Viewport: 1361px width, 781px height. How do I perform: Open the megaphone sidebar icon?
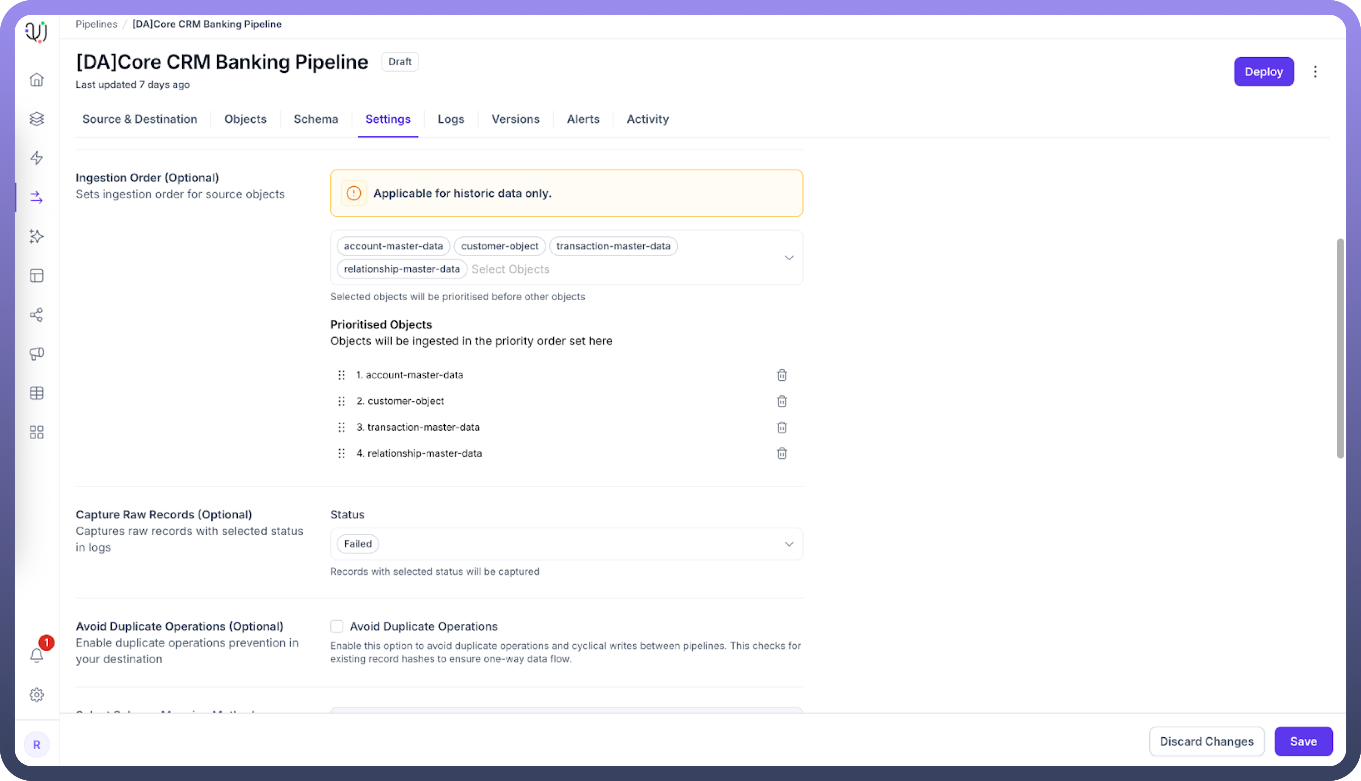pos(36,354)
